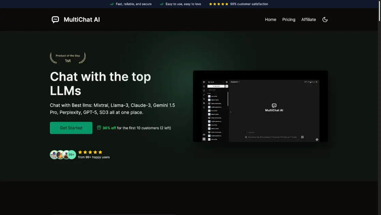Open the GPT model selector at top-right of the preview

coord(309,82)
